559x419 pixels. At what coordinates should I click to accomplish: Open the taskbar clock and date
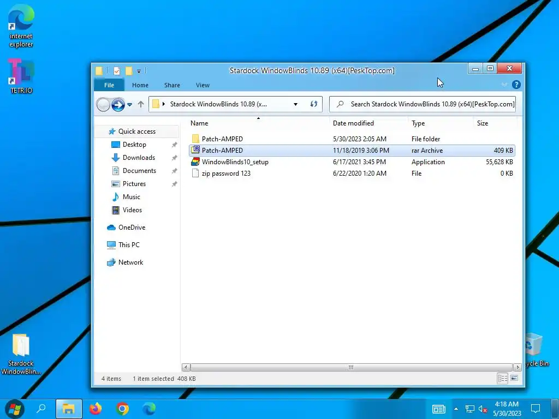[507, 409]
